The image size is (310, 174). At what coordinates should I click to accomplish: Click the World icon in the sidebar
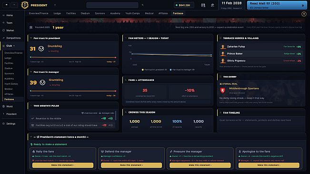3,106
